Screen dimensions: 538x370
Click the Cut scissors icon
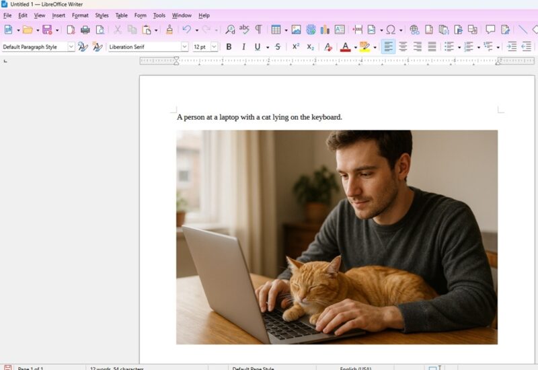117,30
